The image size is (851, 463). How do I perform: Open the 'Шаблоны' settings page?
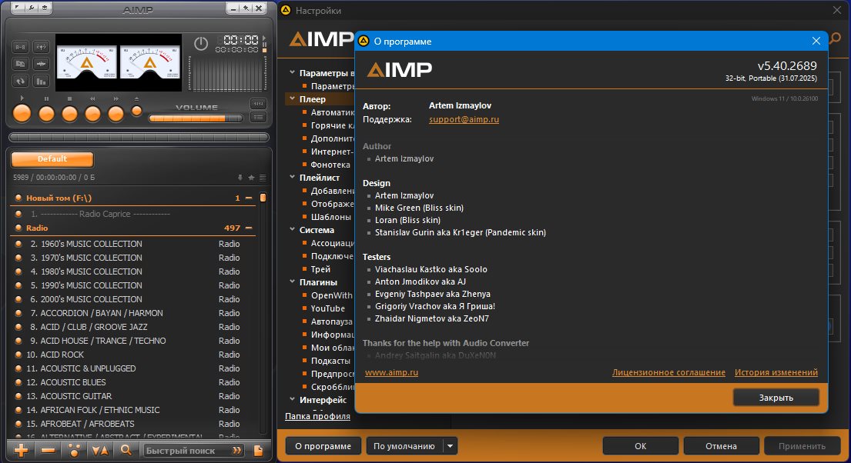330,217
